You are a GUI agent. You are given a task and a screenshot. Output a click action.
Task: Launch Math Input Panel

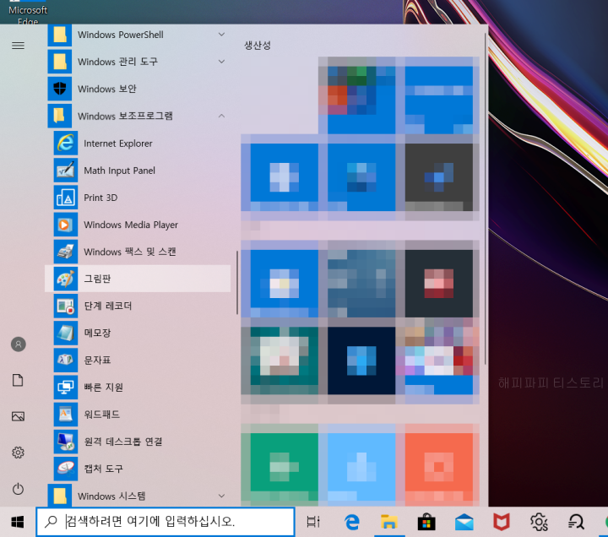click(138, 171)
